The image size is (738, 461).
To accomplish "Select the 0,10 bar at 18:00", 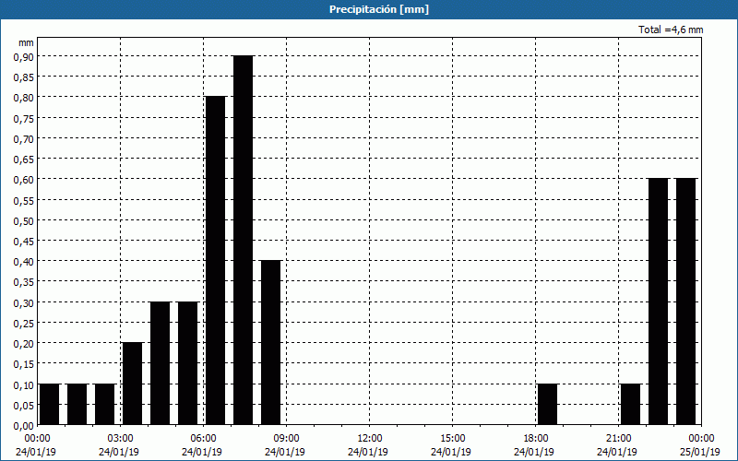I will pyautogui.click(x=548, y=405).
